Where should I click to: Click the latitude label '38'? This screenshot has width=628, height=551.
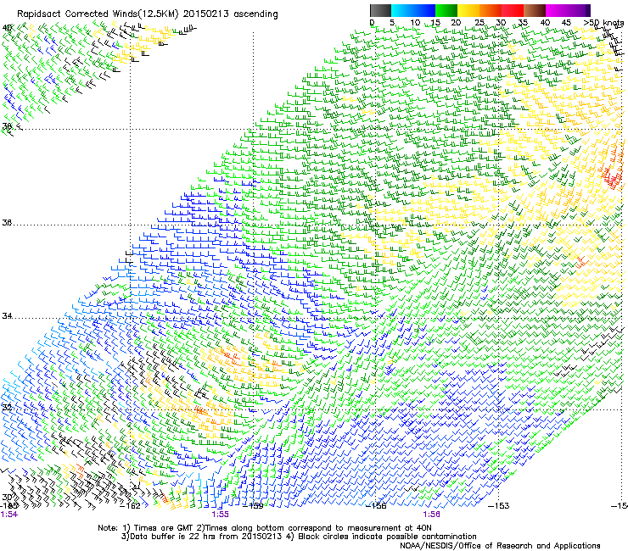[x=7, y=126]
